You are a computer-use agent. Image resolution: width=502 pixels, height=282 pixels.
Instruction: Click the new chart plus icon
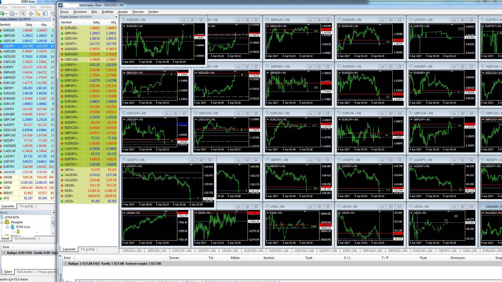click(2, 14)
